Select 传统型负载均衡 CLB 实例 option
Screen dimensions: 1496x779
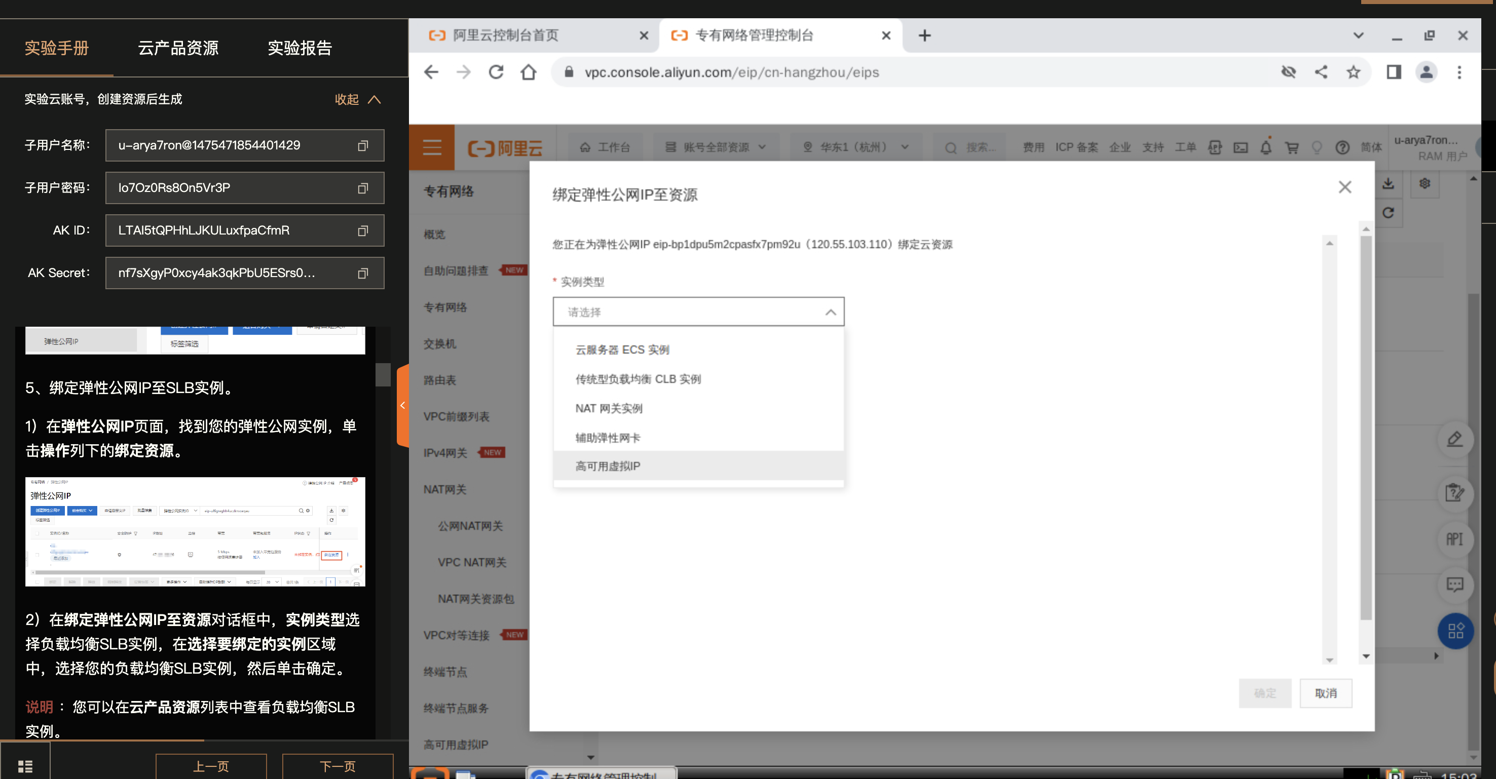(x=699, y=379)
